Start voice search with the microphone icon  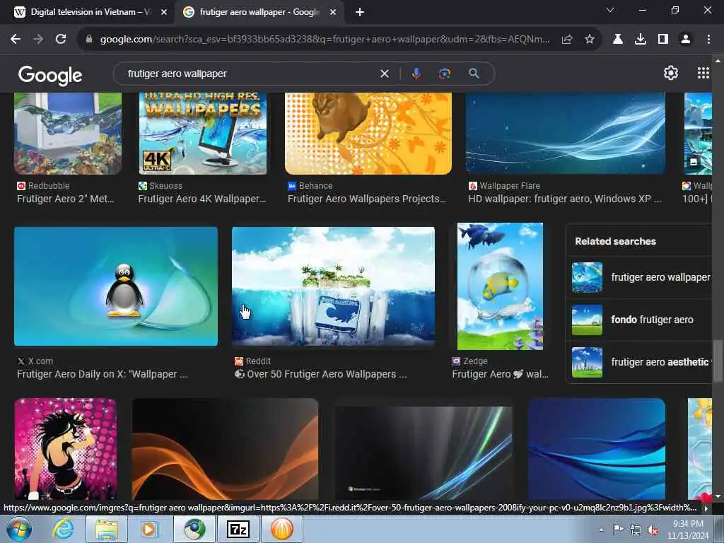pos(416,74)
